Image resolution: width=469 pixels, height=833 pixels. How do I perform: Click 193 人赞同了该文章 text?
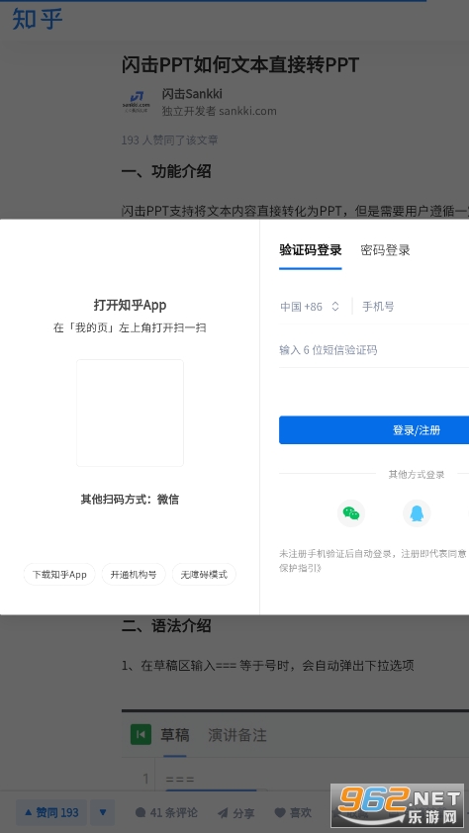click(x=169, y=140)
